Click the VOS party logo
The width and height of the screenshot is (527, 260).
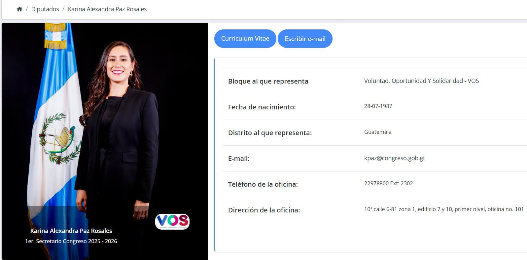pyautogui.click(x=172, y=221)
